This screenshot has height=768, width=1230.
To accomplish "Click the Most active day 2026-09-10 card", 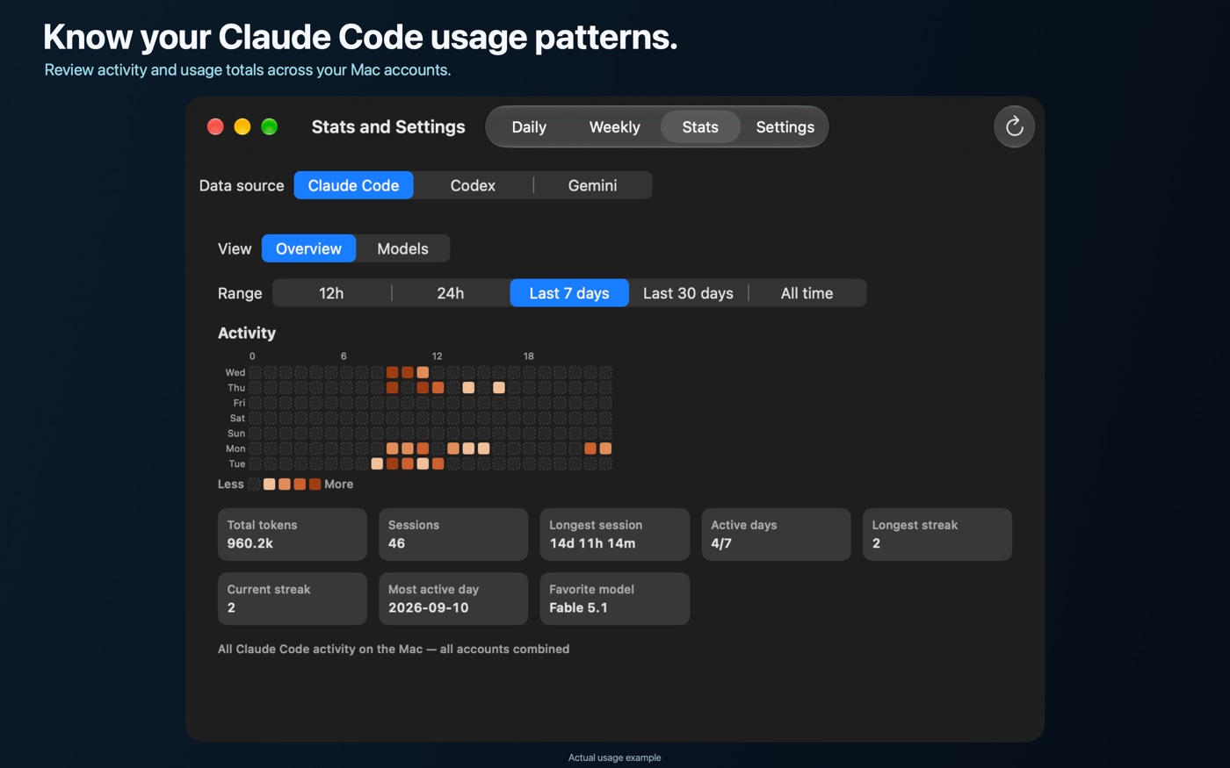I will (x=453, y=599).
